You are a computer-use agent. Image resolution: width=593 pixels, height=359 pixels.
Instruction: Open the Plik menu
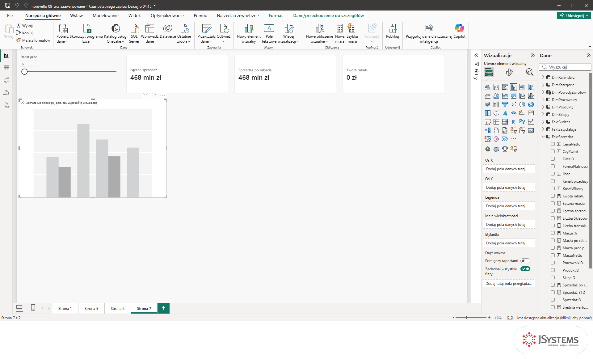(11, 15)
